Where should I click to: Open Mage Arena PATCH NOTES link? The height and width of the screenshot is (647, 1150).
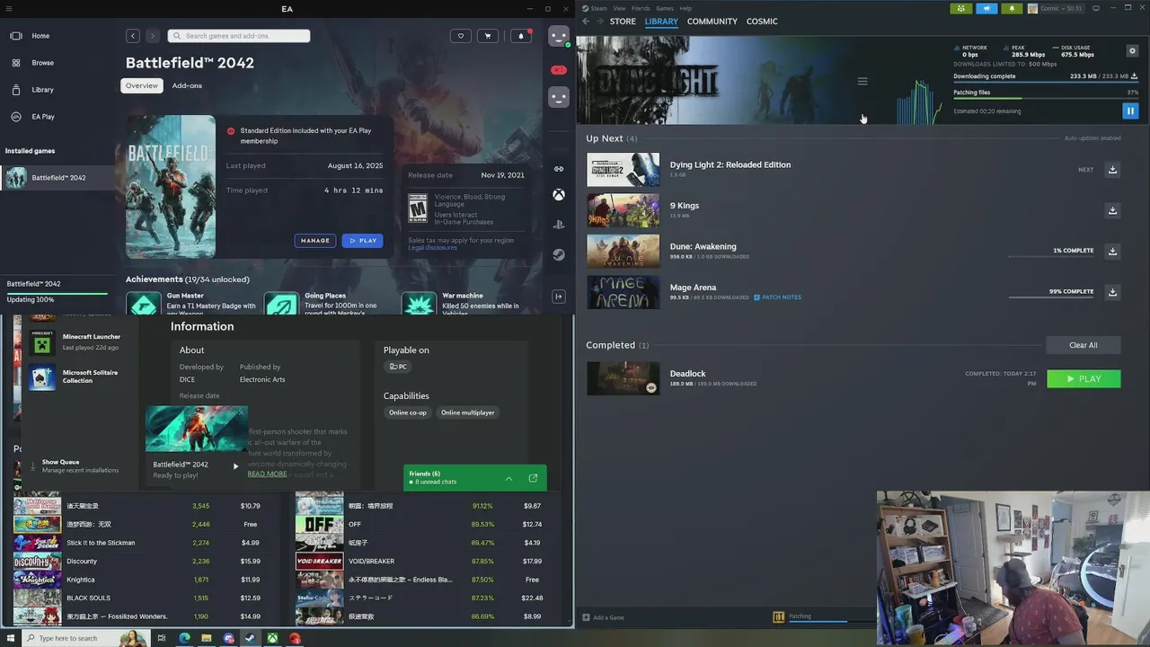778,297
